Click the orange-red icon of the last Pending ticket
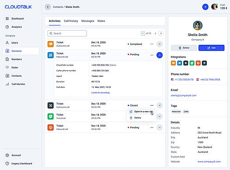 point(51,127)
